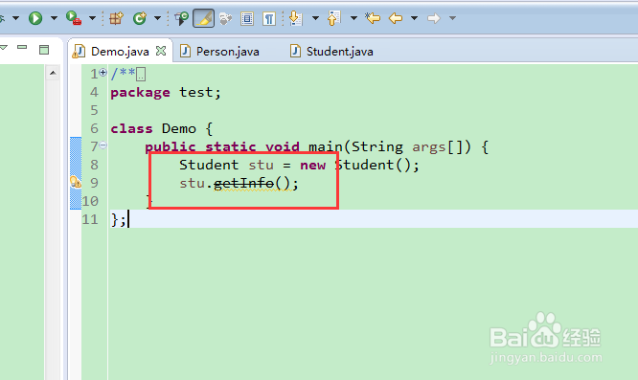
Task: Click the 'static' keyword on line 7
Action: [x=231, y=146]
